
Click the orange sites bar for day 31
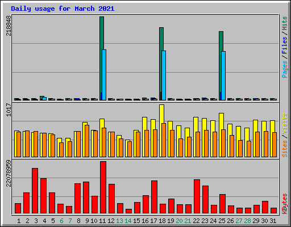(x=275, y=145)
